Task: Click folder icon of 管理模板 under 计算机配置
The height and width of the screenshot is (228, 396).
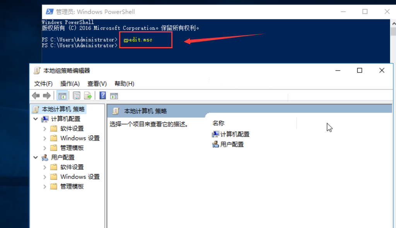Action: pyautogui.click(x=53, y=148)
